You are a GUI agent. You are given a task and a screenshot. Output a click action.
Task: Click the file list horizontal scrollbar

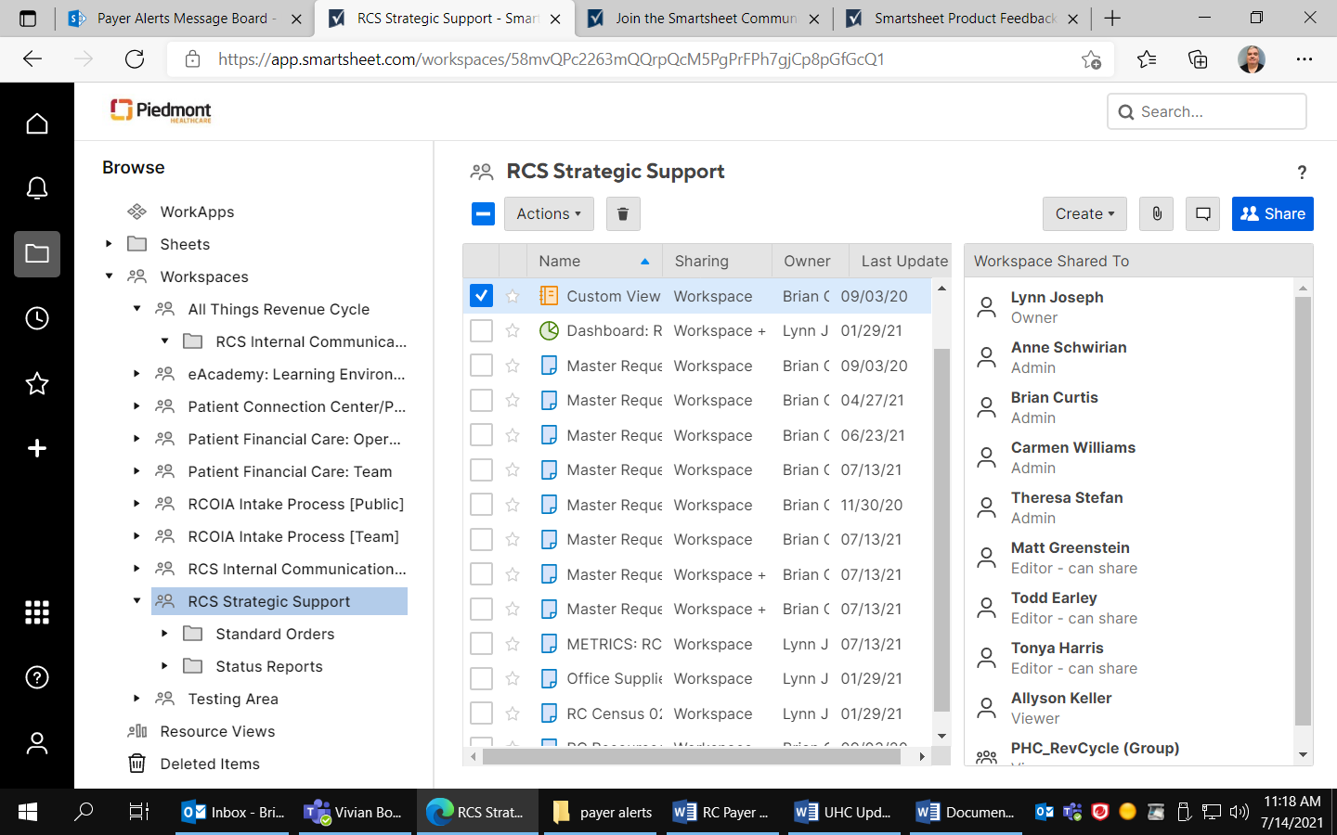pyautogui.click(x=692, y=756)
